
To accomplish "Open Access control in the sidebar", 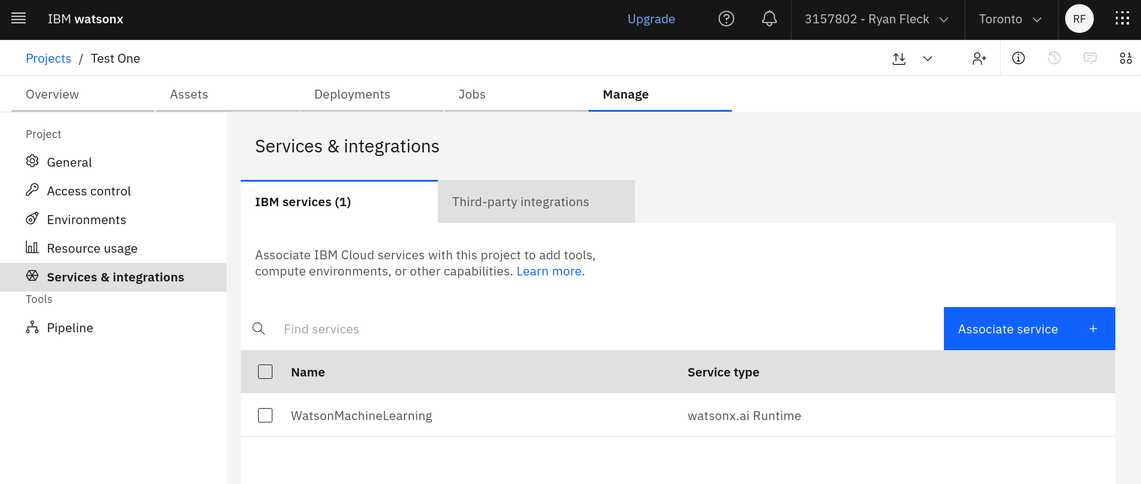I will pyautogui.click(x=88, y=191).
